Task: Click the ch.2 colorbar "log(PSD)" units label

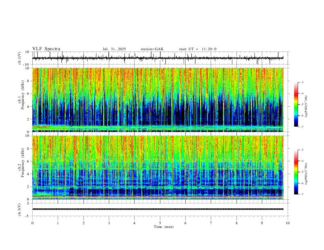Action: point(306,174)
